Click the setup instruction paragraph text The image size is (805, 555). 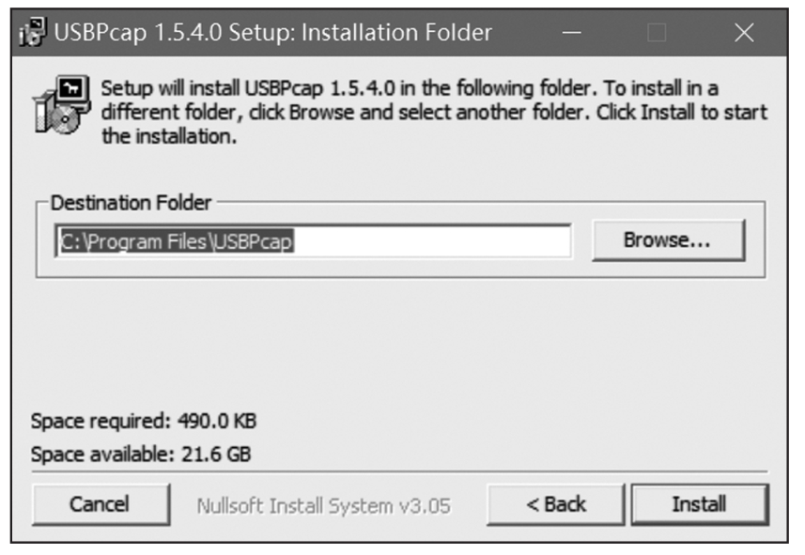point(432,112)
